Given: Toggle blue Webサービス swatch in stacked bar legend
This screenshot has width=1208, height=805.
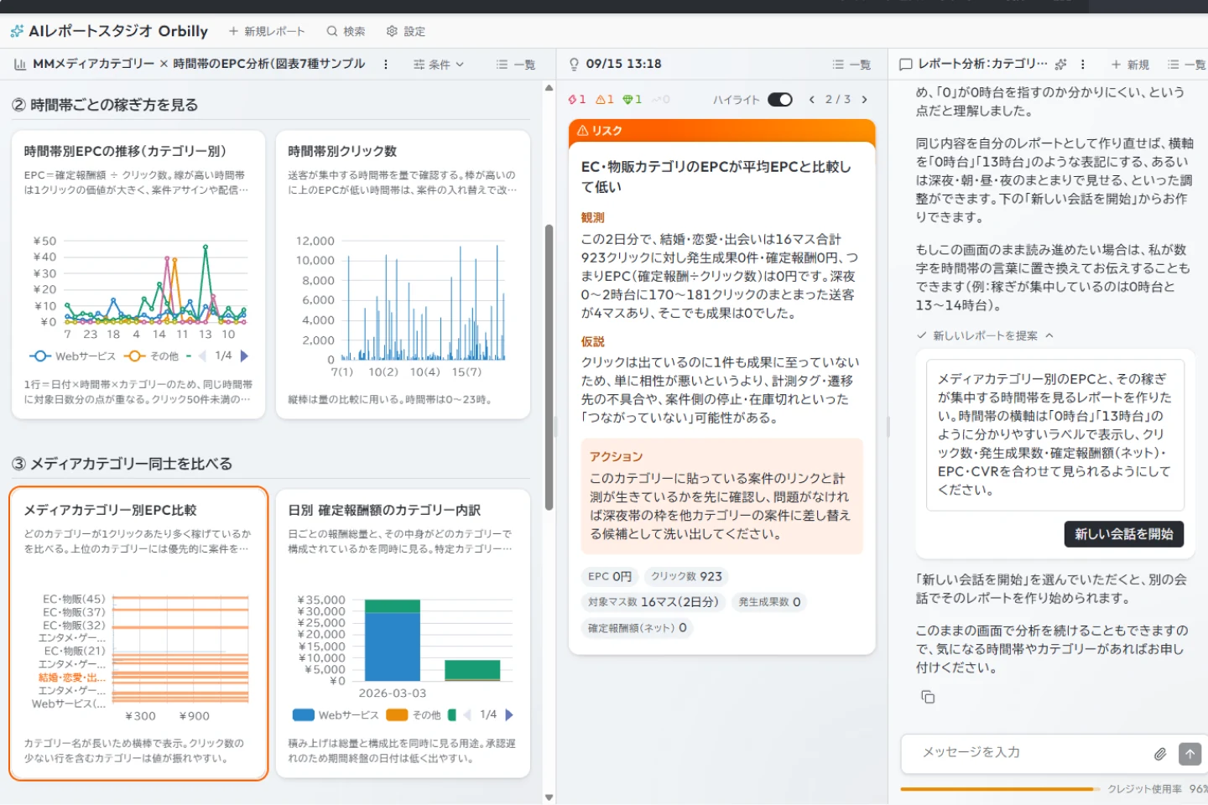Looking at the screenshot, I should point(303,715).
